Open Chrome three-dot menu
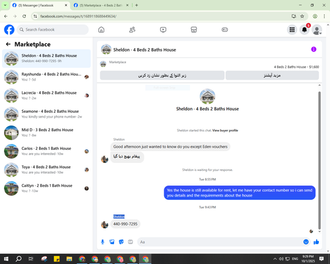The width and height of the screenshot is (330, 264). [x=324, y=16]
